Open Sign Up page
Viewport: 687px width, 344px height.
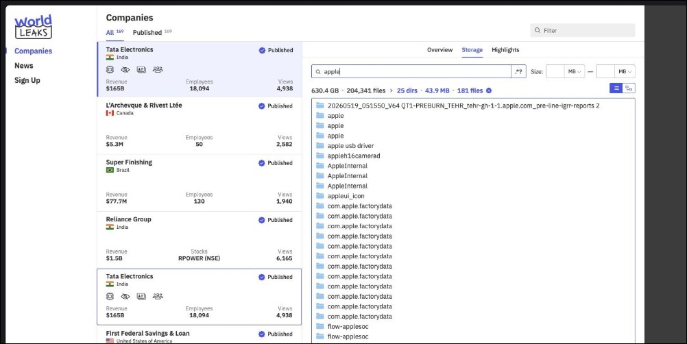[27, 80]
